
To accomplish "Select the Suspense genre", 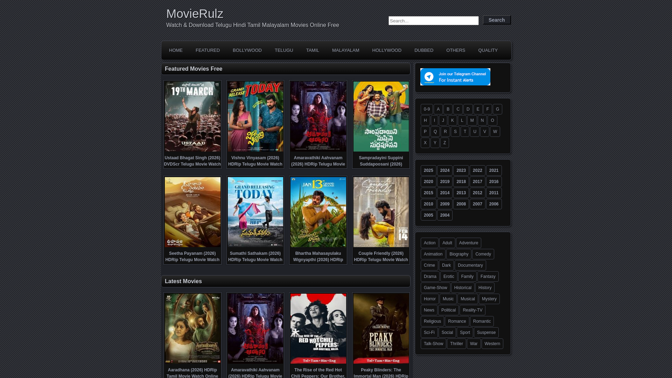I will [x=486, y=332].
